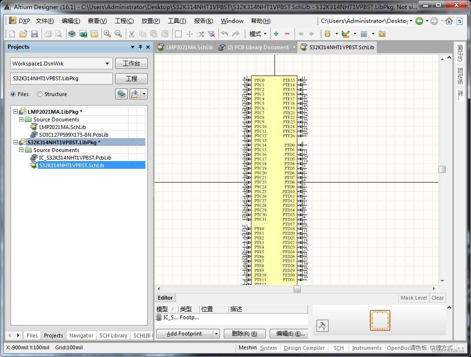The height and width of the screenshot is (357, 471).
Task: Select IC_S32K314NHT1VPBST.PcbLib in project tree
Action: 75,158
